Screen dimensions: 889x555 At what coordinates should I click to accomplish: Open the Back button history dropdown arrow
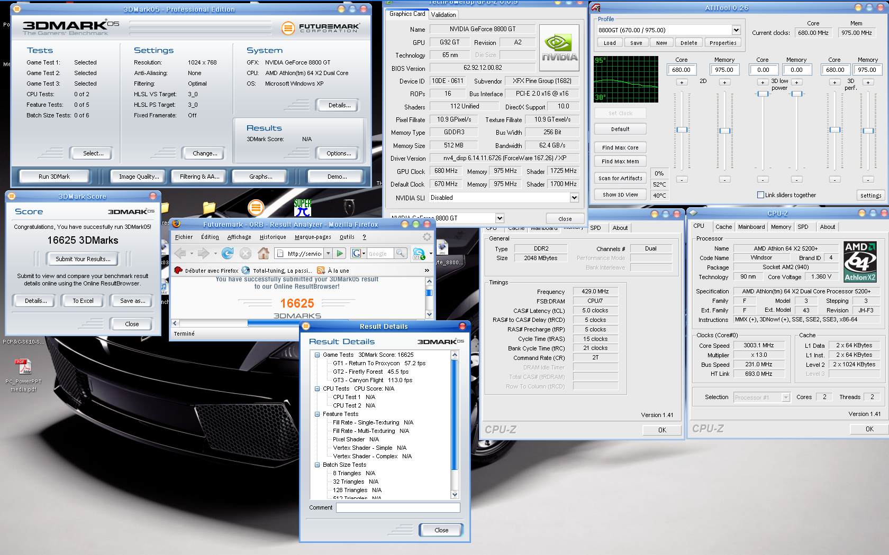coord(192,254)
